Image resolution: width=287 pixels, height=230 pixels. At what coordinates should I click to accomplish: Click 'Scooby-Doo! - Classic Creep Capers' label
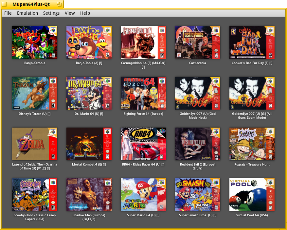[x=35, y=217]
